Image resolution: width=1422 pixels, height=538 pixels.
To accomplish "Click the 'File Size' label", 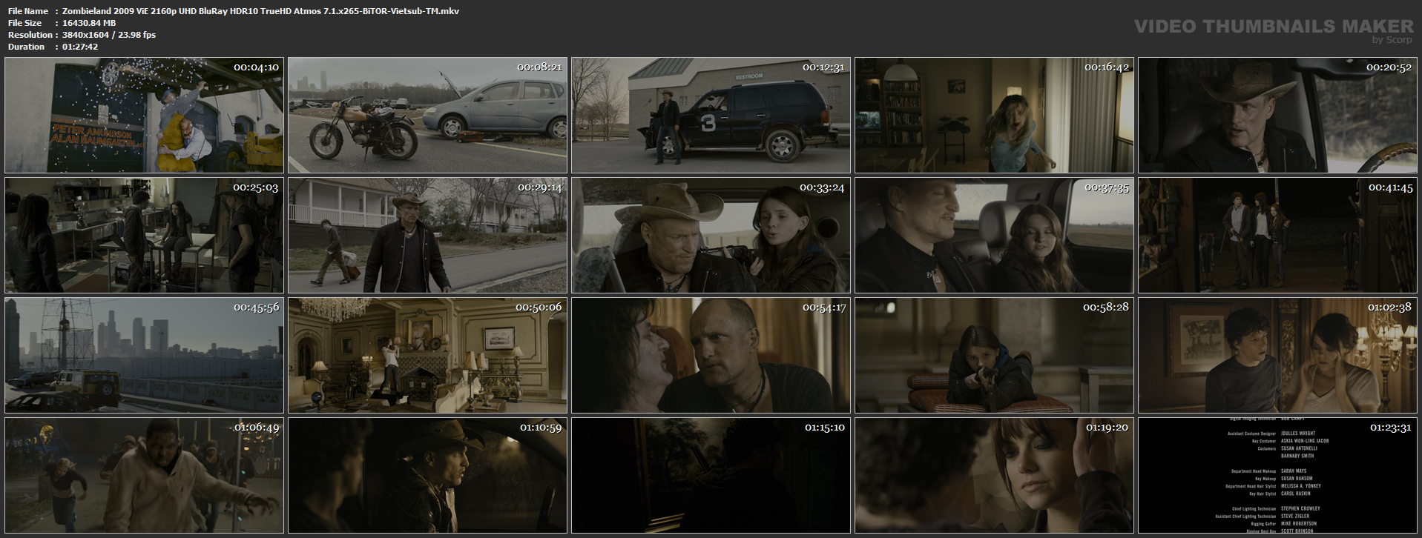I will pyautogui.click(x=25, y=23).
